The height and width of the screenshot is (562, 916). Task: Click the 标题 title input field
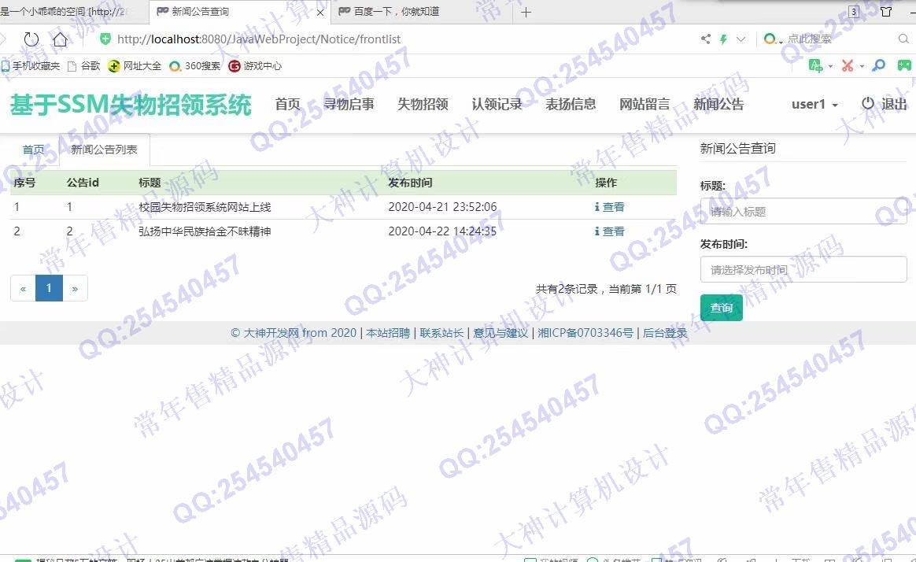[803, 212]
